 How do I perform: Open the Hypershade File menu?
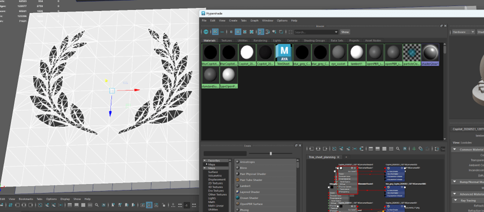[204, 21]
